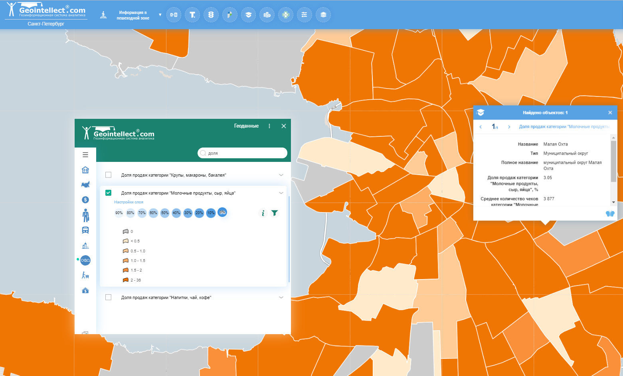Select the shopper with cart sidebar category
623x376 pixels.
point(85,275)
